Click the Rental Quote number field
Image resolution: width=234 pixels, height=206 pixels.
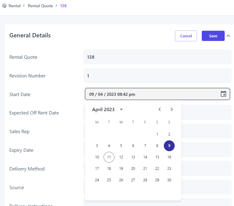tap(157, 57)
